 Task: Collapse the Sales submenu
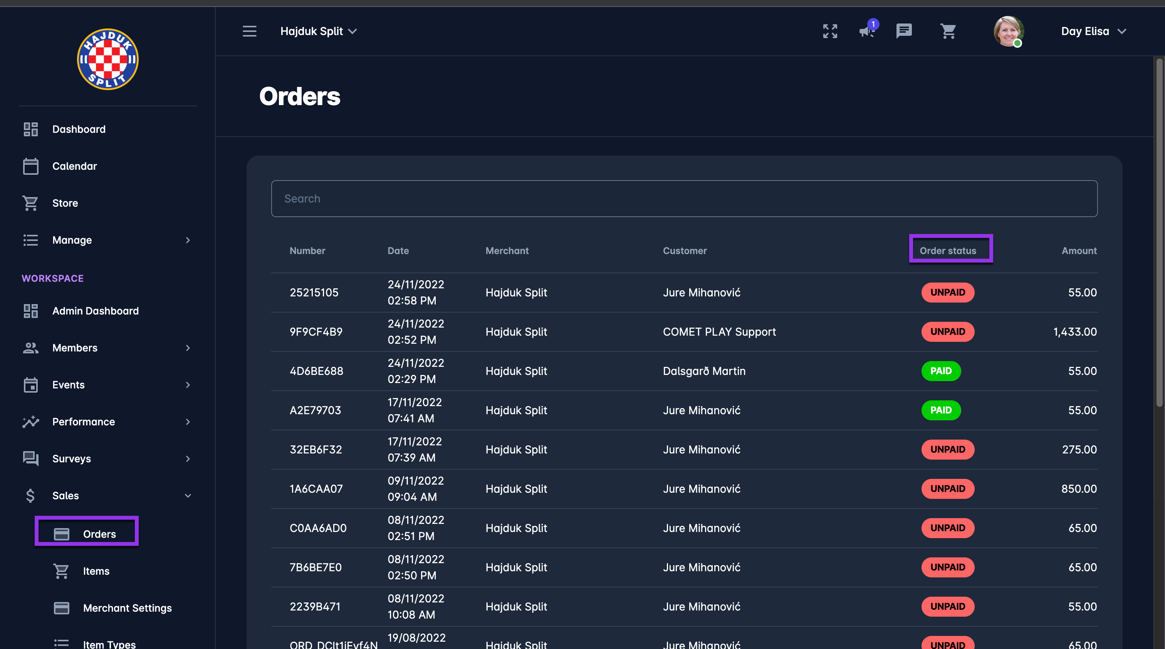[x=107, y=496]
